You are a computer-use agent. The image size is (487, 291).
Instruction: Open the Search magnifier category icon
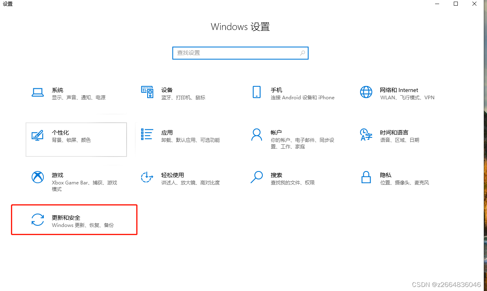point(257,177)
